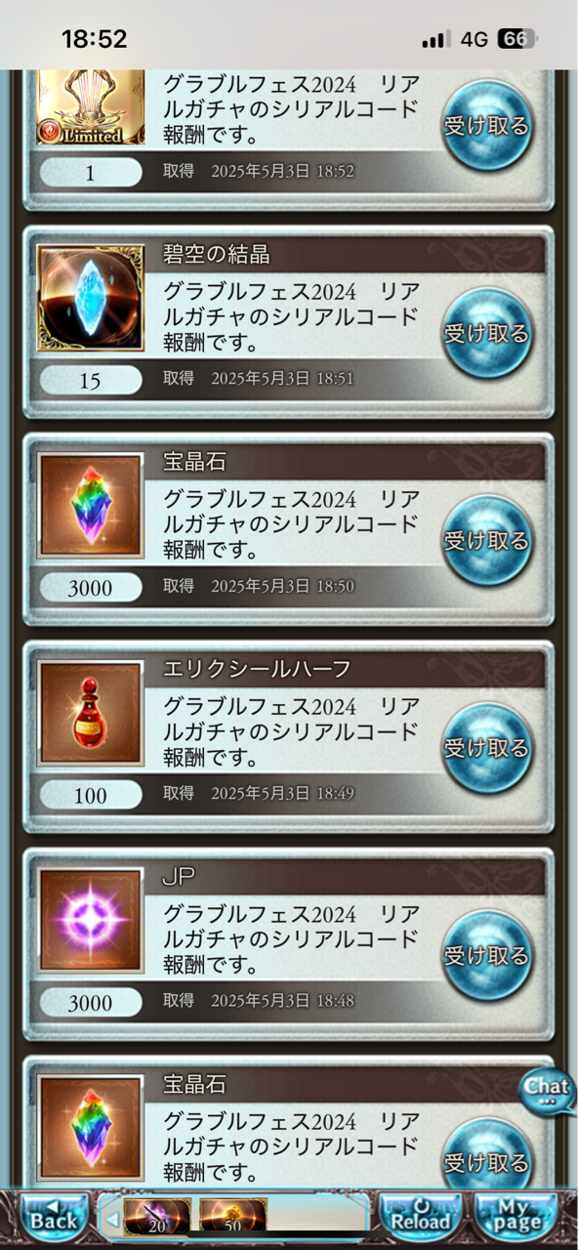Tap the bottom-most 宝晶石 item icon

[x=91, y=1128]
